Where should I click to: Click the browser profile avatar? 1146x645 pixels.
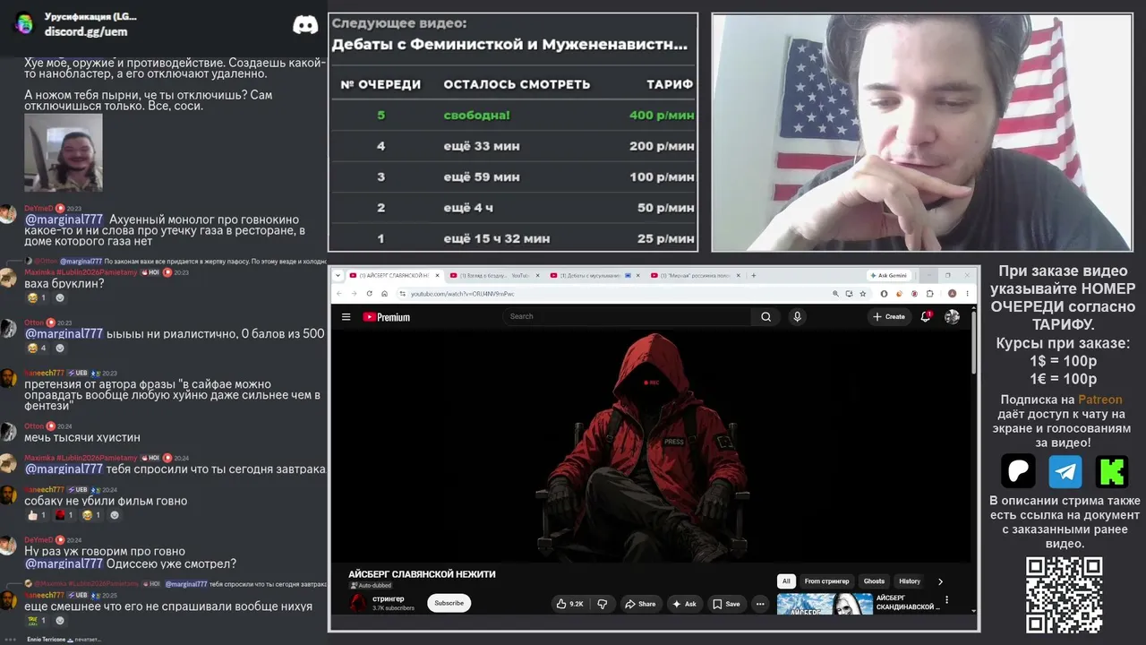pos(953,293)
